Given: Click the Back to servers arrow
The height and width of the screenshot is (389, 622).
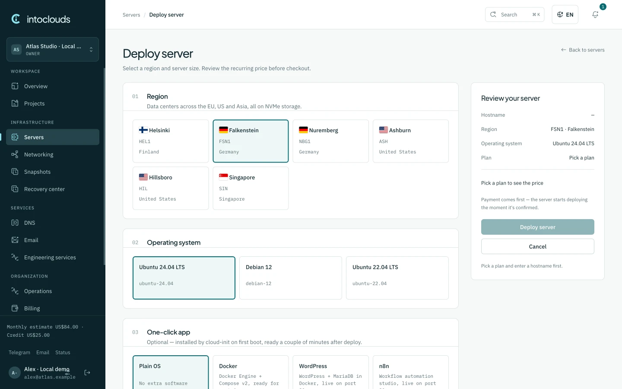Looking at the screenshot, I should click(564, 50).
